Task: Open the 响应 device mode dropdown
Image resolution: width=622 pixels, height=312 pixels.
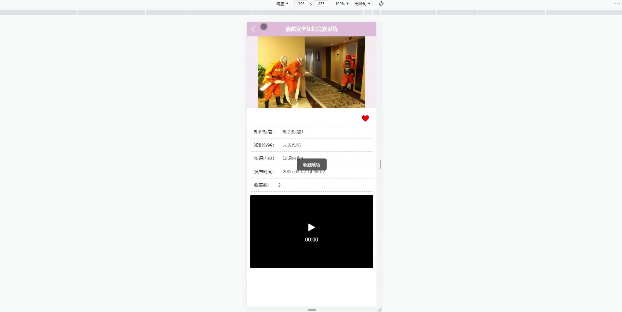Action: [x=282, y=4]
